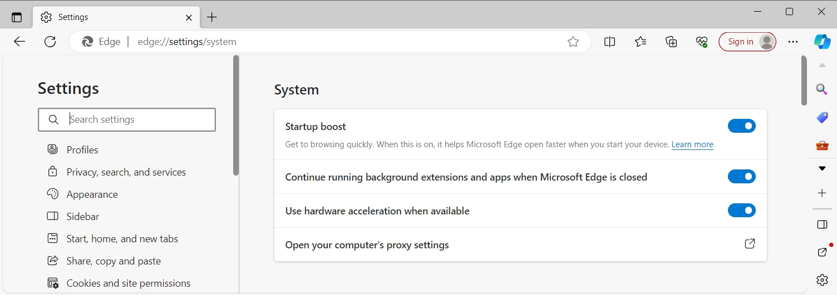Open Sidebar settings page
837x295 pixels.
(83, 216)
